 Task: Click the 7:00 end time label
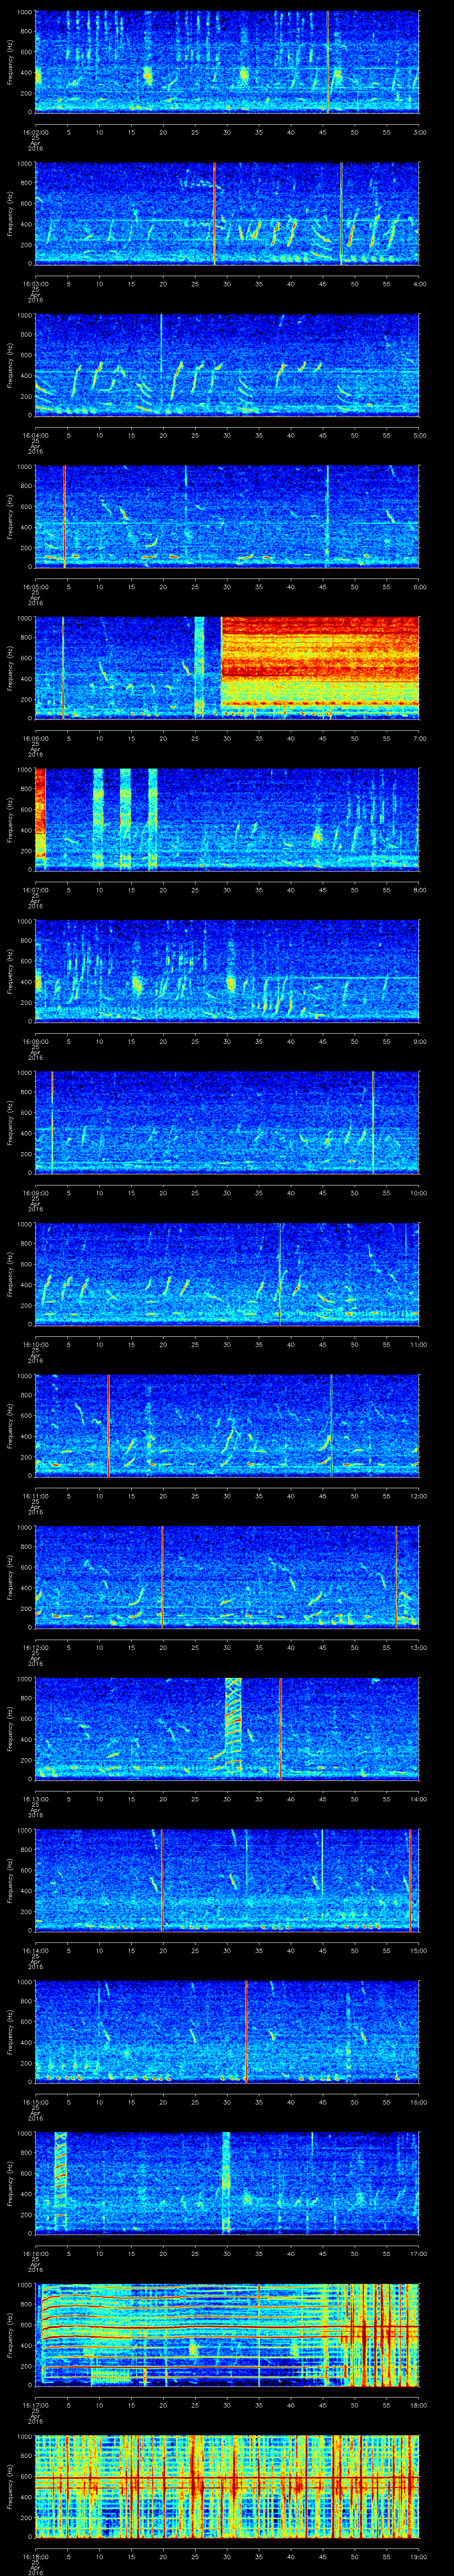pyautogui.click(x=419, y=738)
